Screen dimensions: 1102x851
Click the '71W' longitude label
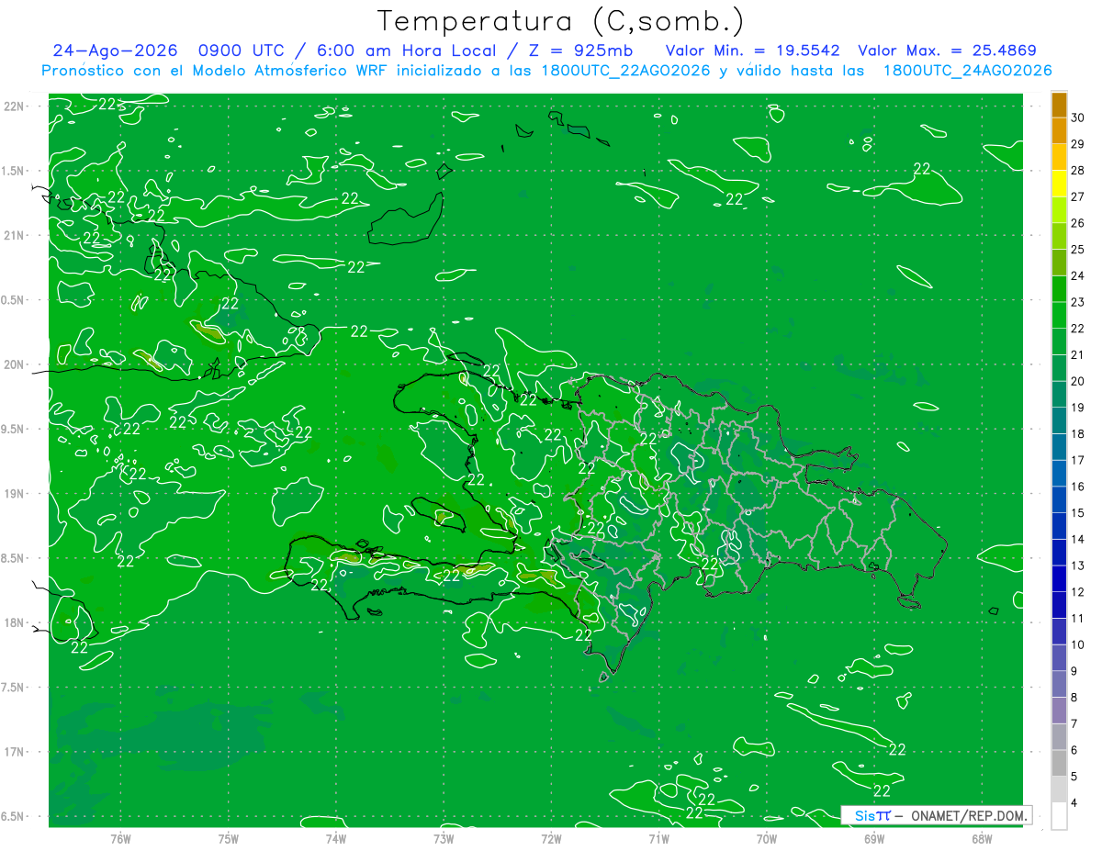[658, 839]
